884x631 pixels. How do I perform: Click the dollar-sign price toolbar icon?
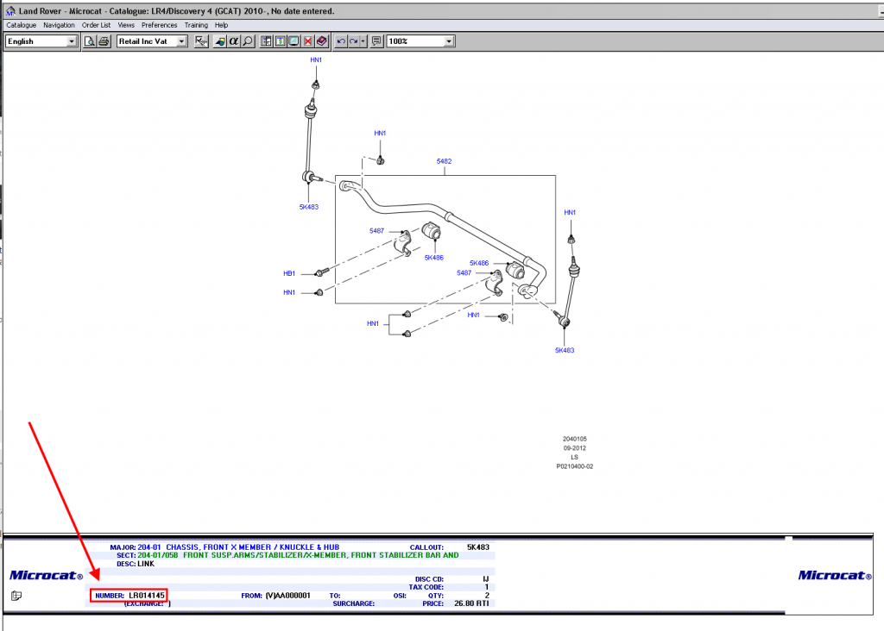[281, 41]
